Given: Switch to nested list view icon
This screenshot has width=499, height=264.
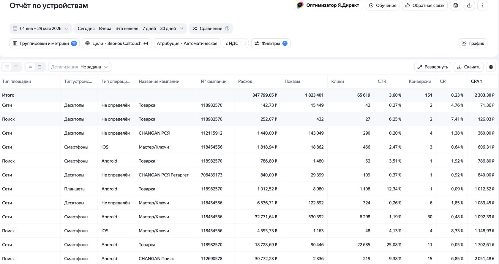Looking at the screenshot, I should [16, 67].
